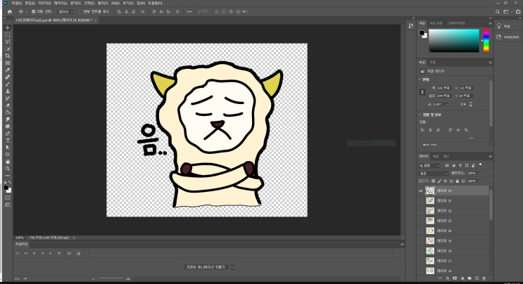The width and height of the screenshot is (523, 284).
Task: Open the Learn panel lightbulb icon
Action: pos(499,26)
